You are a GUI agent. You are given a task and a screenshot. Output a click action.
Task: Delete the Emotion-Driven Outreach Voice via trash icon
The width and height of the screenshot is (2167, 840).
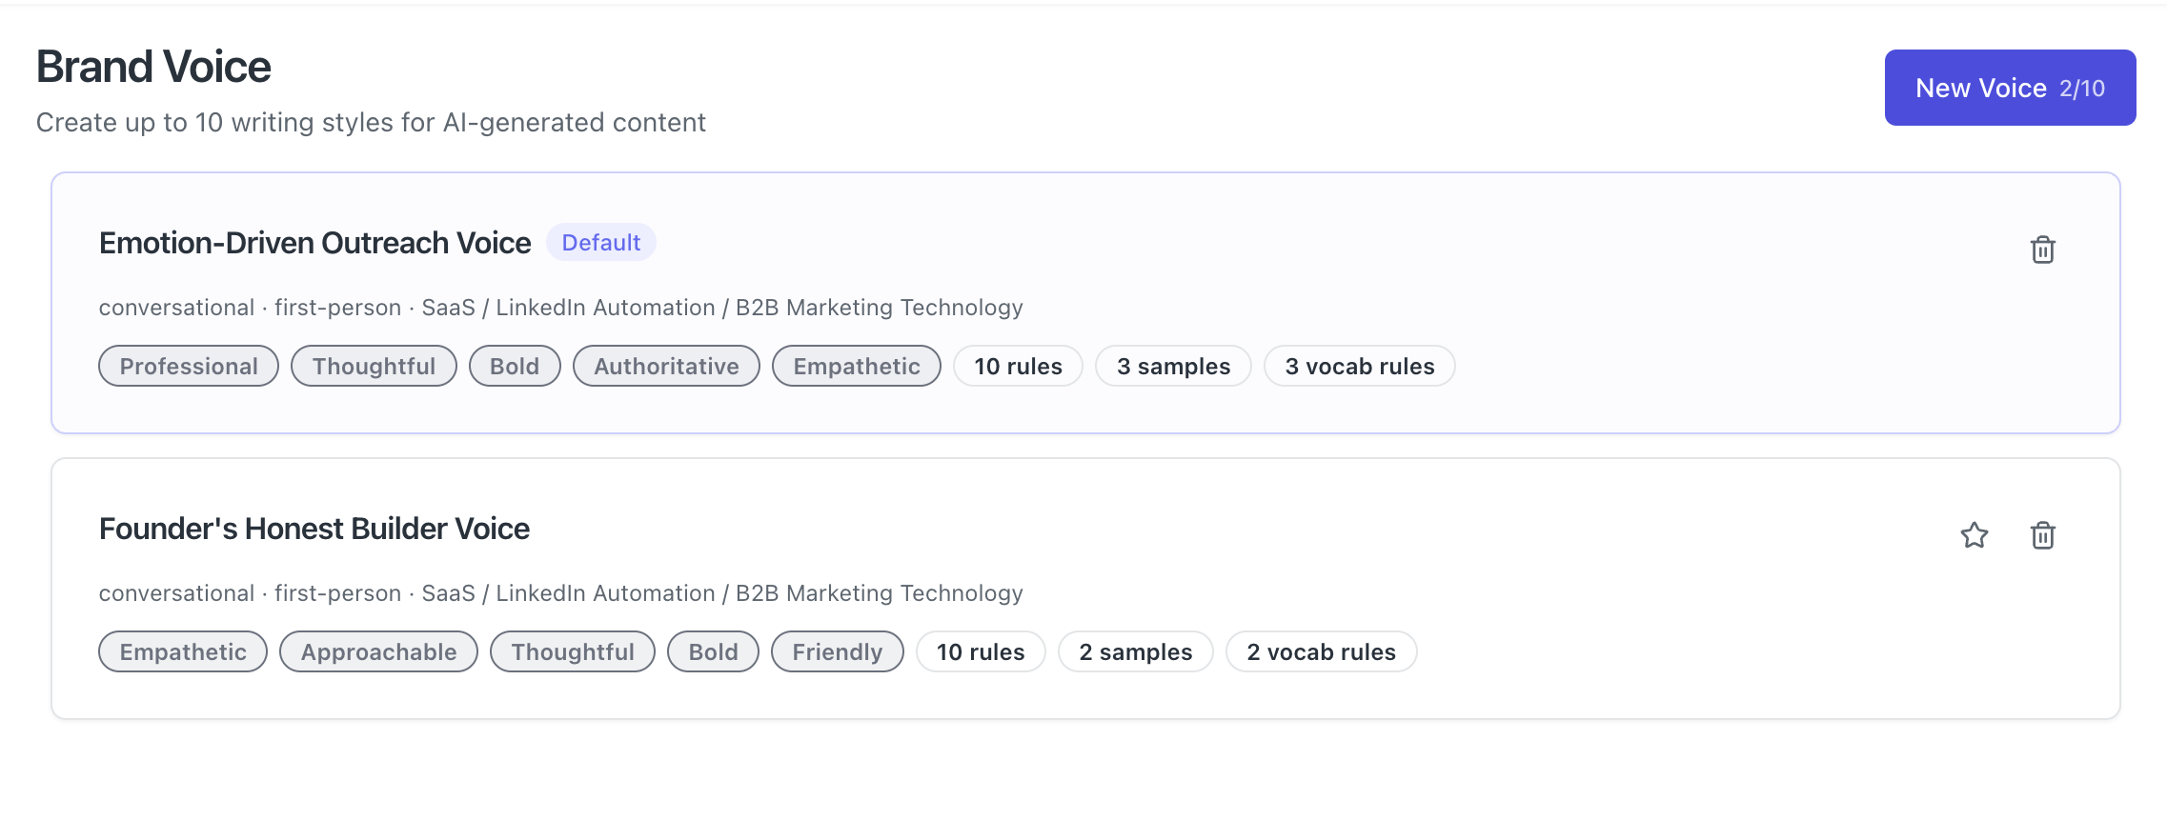(x=2042, y=250)
